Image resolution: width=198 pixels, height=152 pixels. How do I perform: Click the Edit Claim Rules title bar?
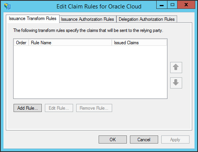pos(99,7)
